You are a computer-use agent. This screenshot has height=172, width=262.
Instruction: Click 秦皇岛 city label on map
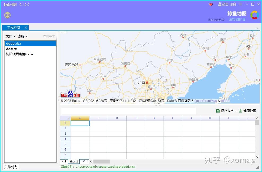pos(194,79)
